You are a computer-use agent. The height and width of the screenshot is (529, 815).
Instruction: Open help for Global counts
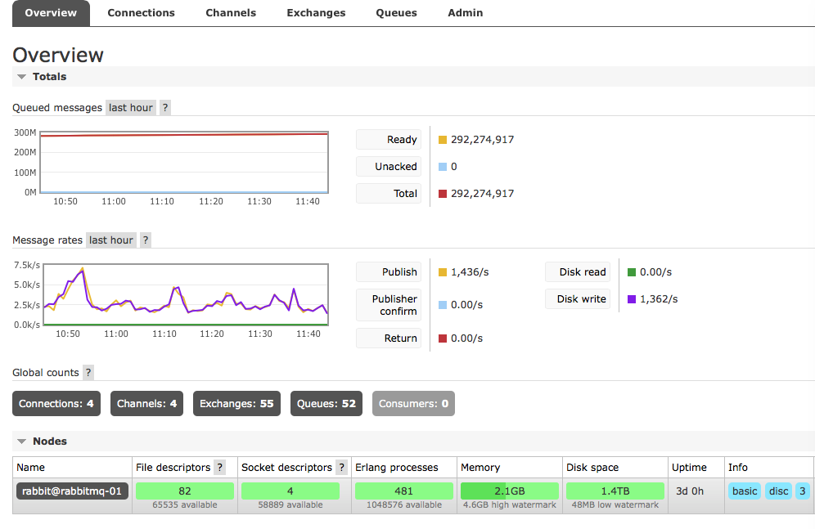point(88,372)
